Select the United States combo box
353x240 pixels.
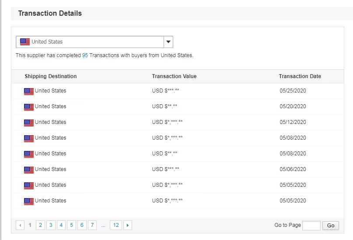tap(90, 42)
